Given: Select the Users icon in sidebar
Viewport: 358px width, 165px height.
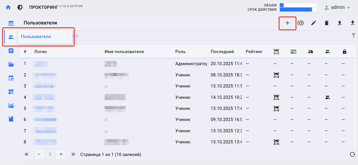Looking at the screenshot, I should coord(11,37).
